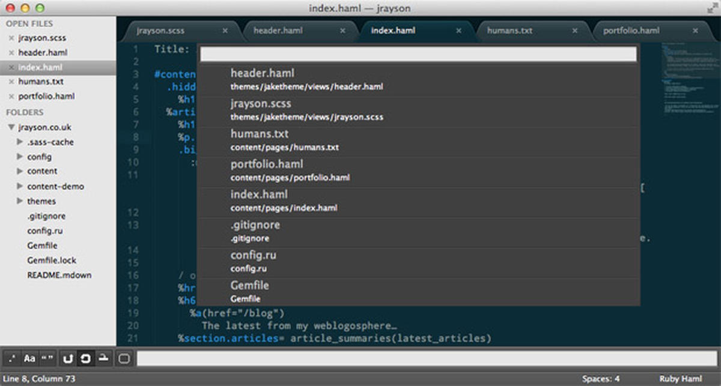This screenshot has height=386, width=721.
Task: Close the header.haml tab
Action: [x=342, y=31]
